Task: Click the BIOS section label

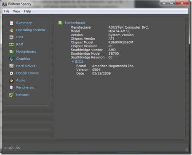Action: 79,61
